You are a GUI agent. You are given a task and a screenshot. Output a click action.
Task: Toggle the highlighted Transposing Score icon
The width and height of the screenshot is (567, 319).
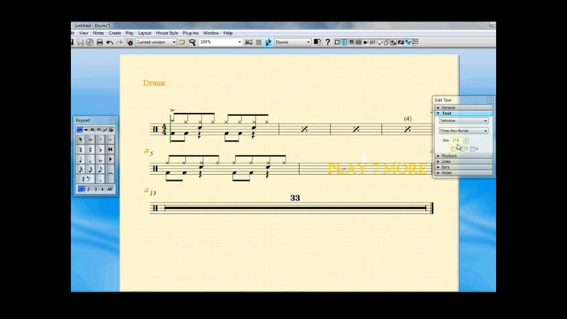coord(268,42)
